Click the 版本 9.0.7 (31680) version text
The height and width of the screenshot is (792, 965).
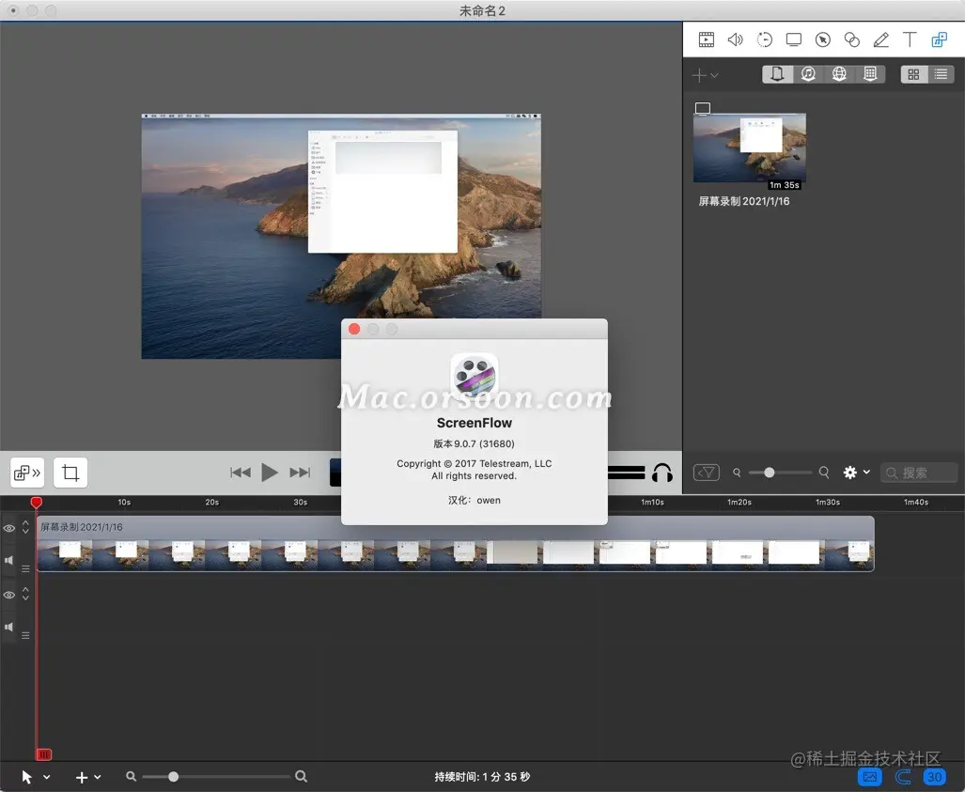[x=474, y=443]
